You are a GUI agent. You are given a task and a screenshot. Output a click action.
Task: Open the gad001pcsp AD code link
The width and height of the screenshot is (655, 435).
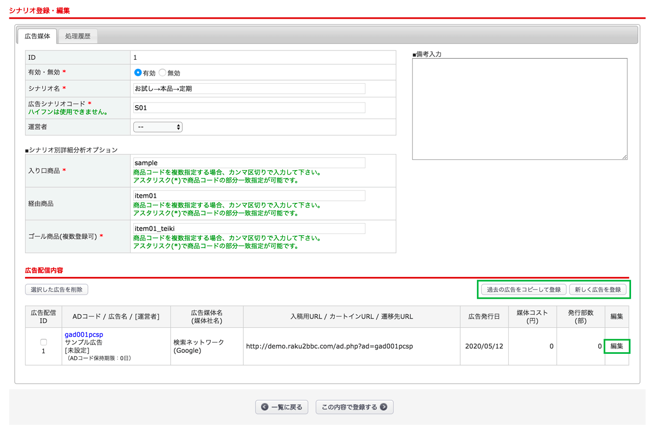click(x=84, y=334)
